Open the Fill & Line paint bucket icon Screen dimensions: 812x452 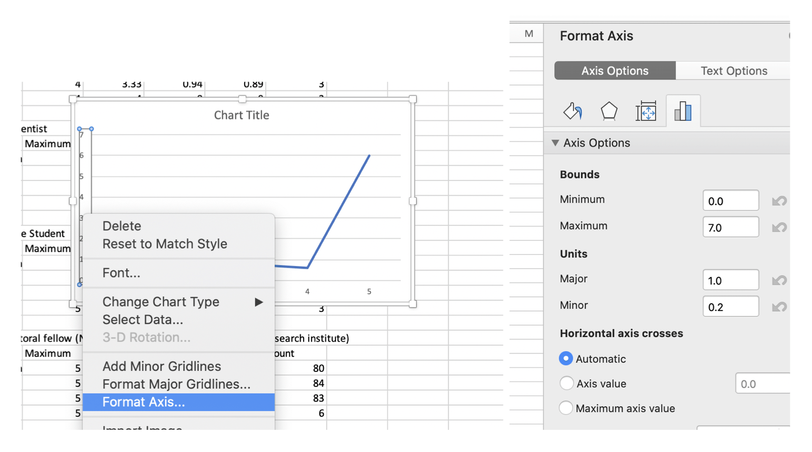[572, 111]
